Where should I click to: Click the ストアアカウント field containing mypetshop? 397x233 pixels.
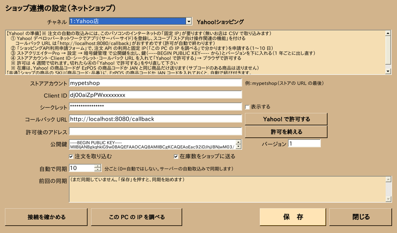pos(156,83)
